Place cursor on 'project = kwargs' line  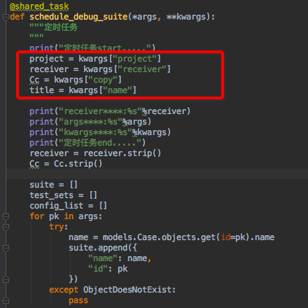pos(95,59)
